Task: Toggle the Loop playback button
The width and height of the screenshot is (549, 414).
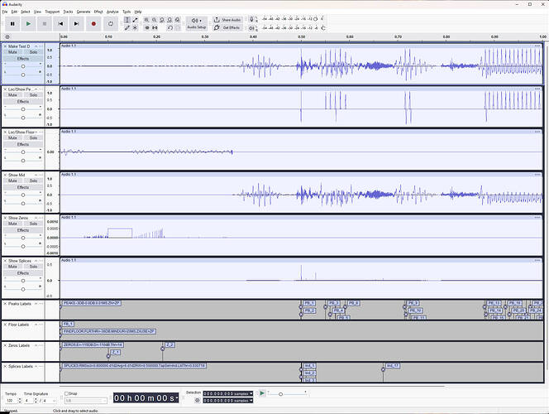Action: 111,24
